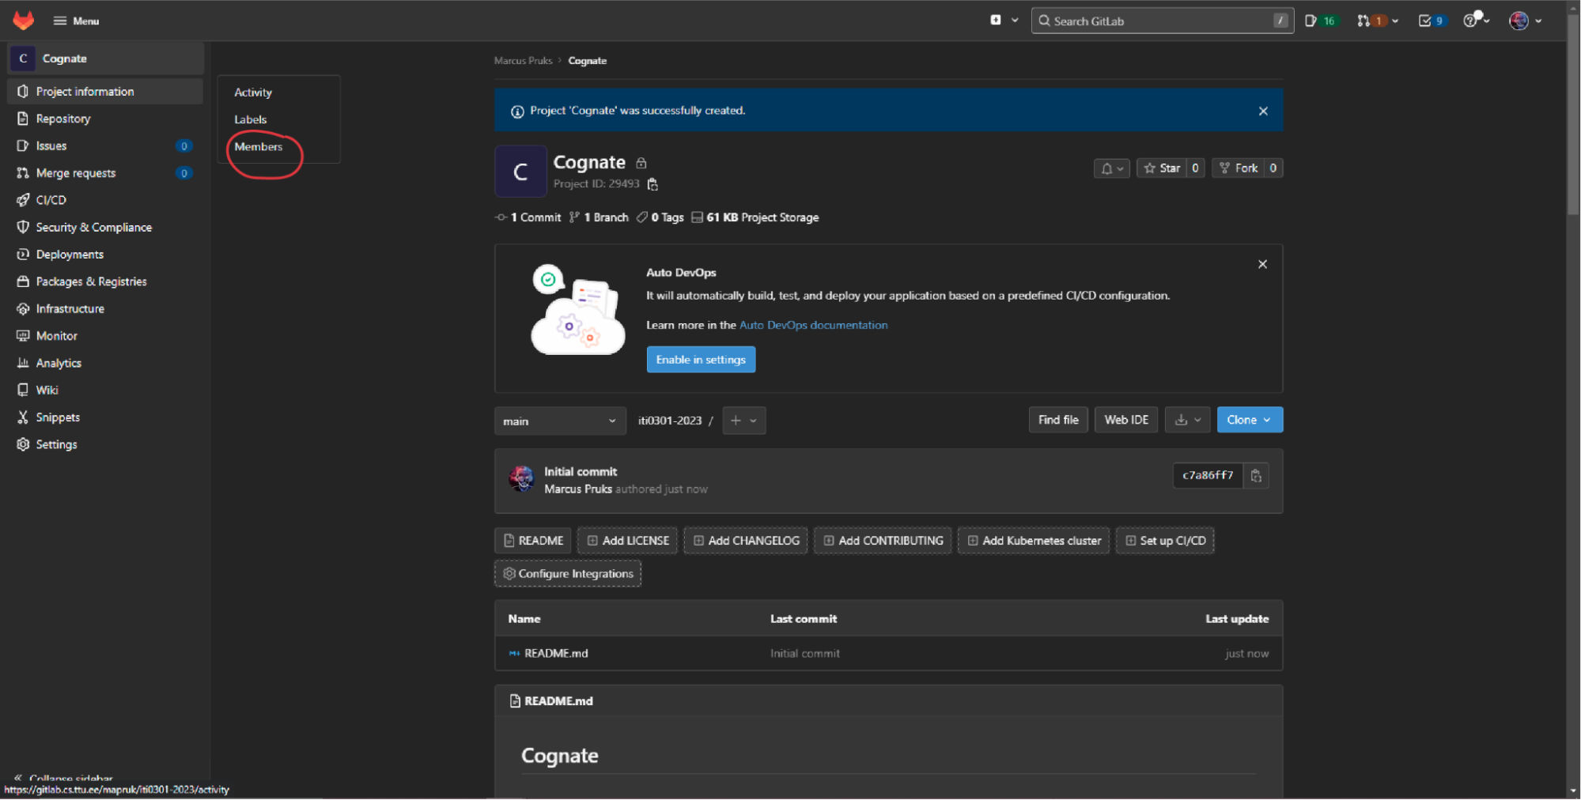Select Members in the flyout menu
The image size is (1581, 800).
259,146
